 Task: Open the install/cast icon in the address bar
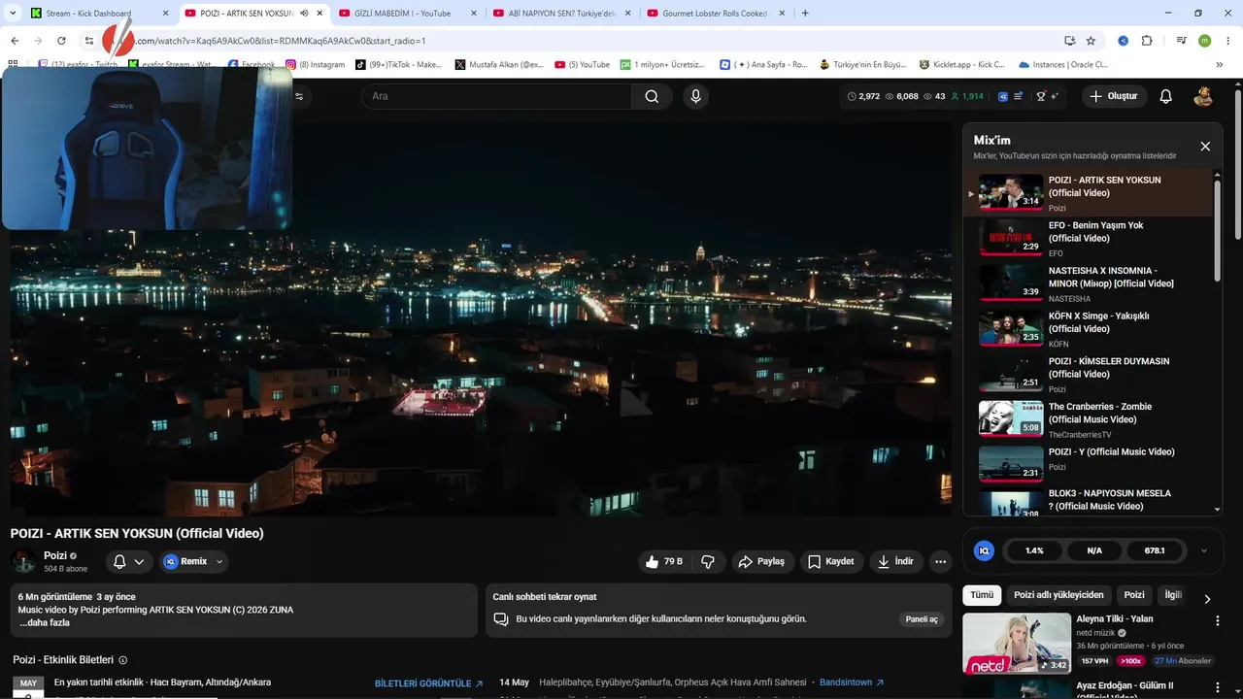pos(1069,41)
